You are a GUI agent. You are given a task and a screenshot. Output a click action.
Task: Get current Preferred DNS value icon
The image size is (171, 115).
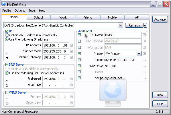tap(72, 79)
